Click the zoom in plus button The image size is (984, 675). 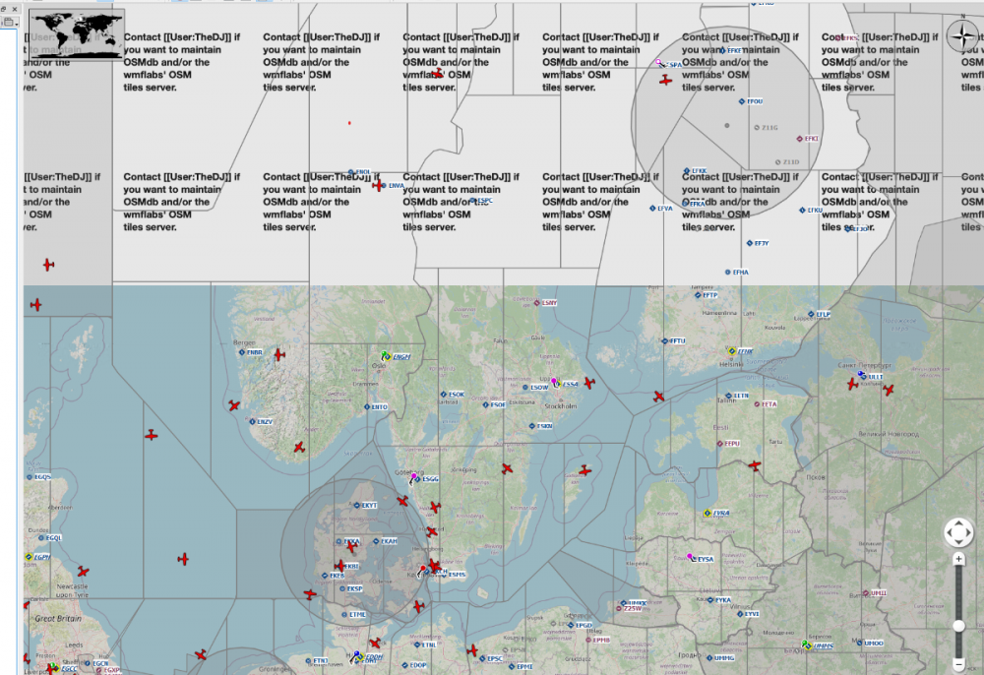(x=958, y=559)
